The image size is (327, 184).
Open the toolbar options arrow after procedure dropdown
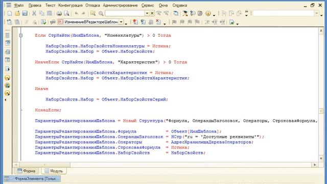coord(126,24)
